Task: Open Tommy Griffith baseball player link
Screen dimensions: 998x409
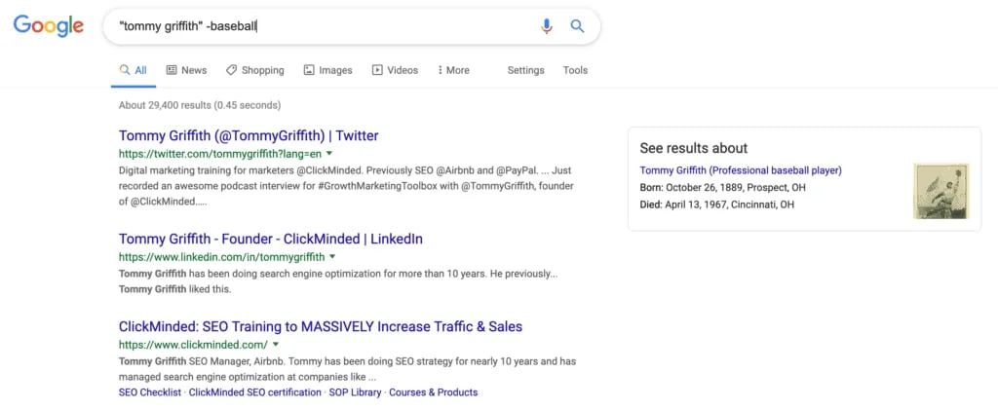Action: pyautogui.click(x=741, y=170)
